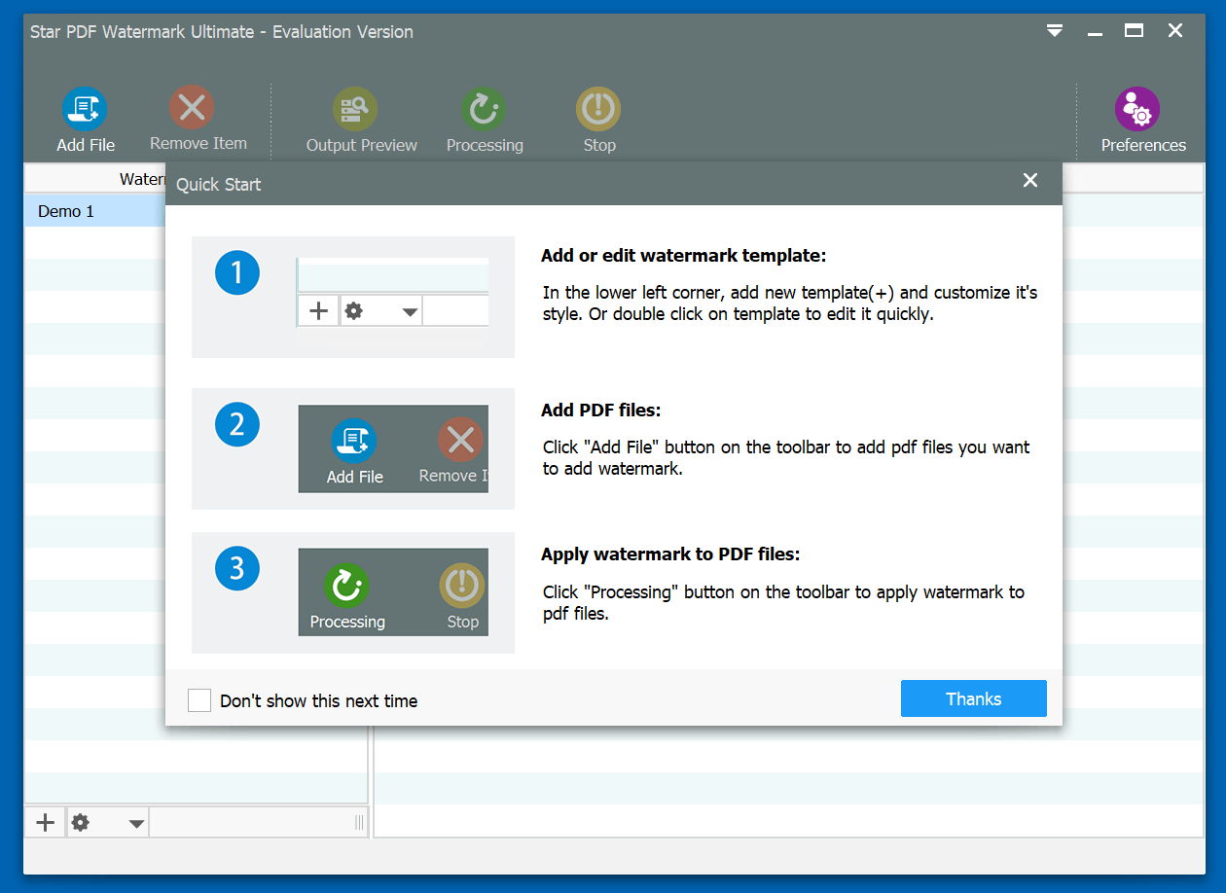This screenshot has width=1226, height=893.
Task: Close the Star PDF Watermark window
Action: pos(1175,31)
